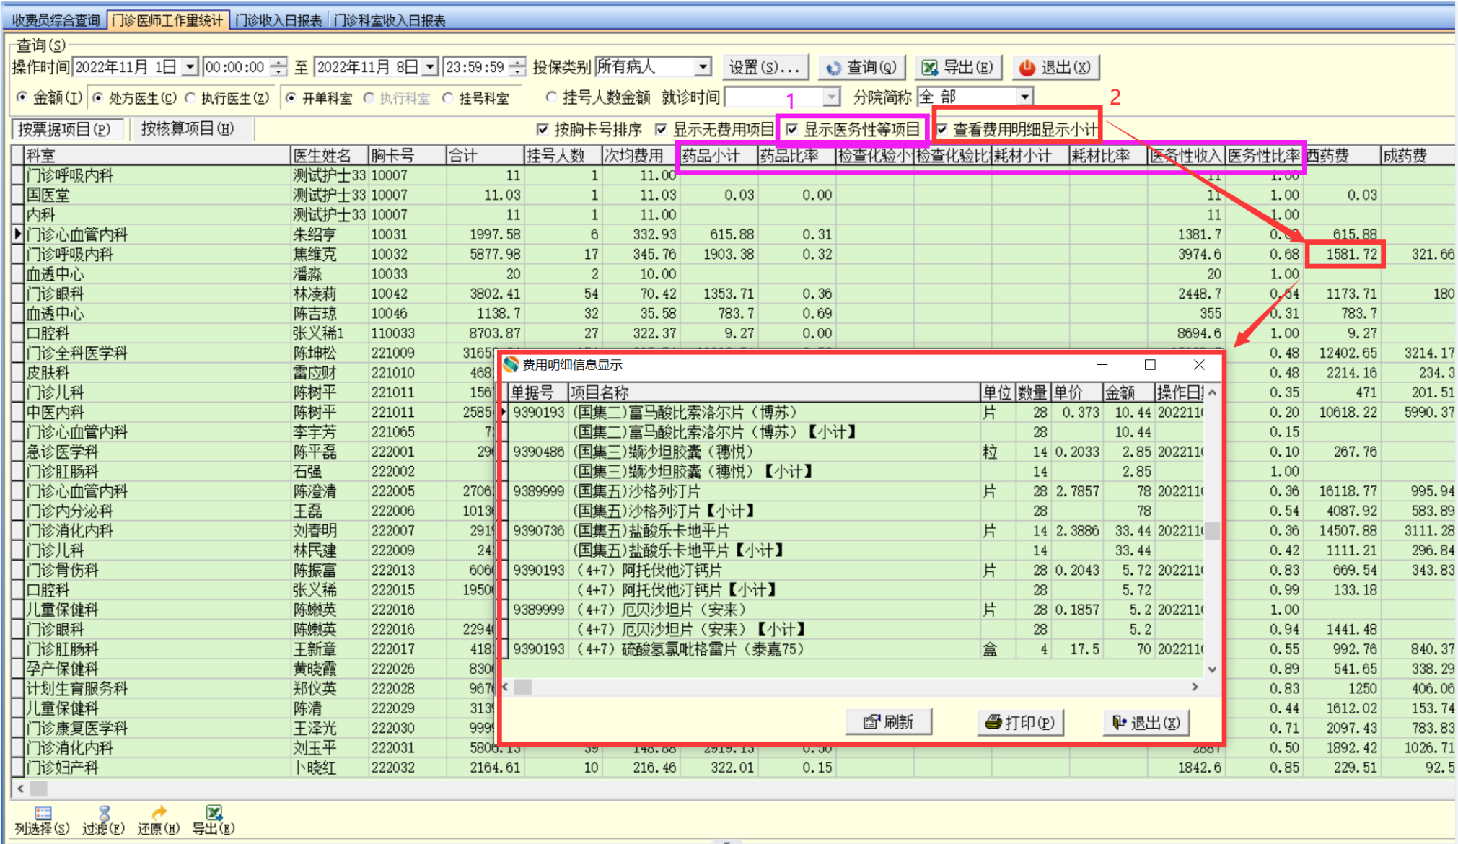Click 刷新 refresh button in detail dialog
This screenshot has width=1458, height=844.
(x=888, y=722)
